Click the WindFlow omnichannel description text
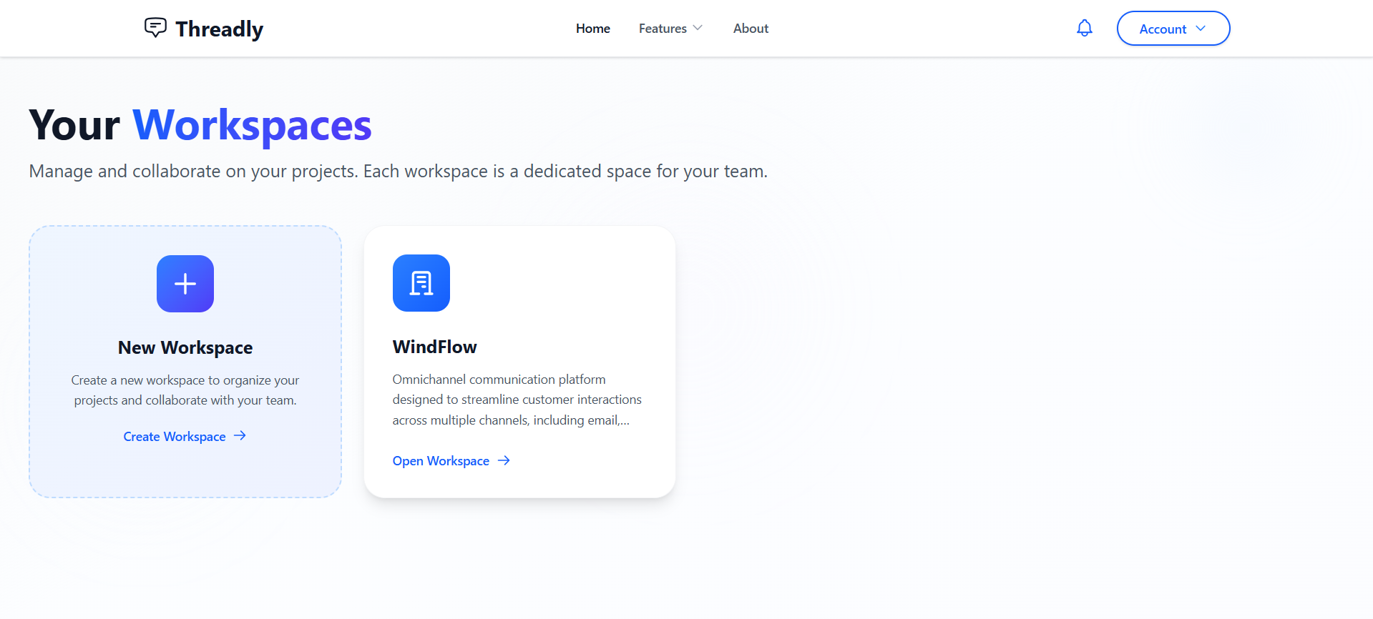 pos(517,400)
